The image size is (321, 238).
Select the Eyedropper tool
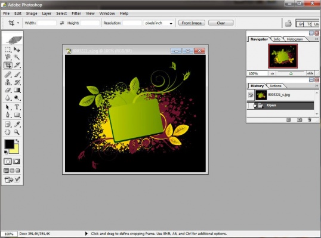click(x=17, y=124)
